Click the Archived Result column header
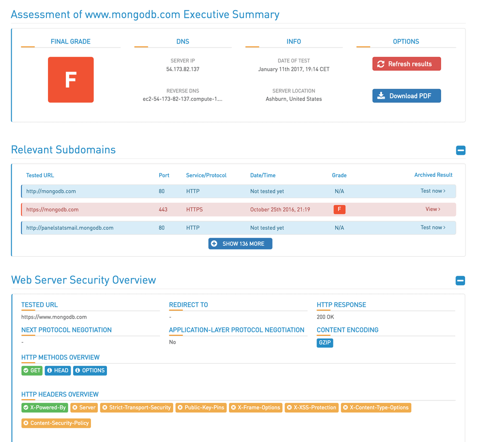 click(x=433, y=175)
